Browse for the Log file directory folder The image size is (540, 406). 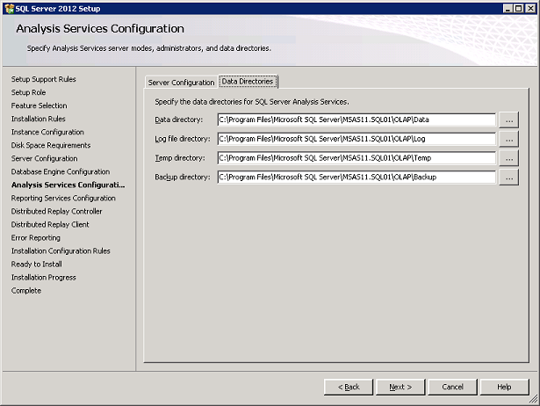coord(509,139)
